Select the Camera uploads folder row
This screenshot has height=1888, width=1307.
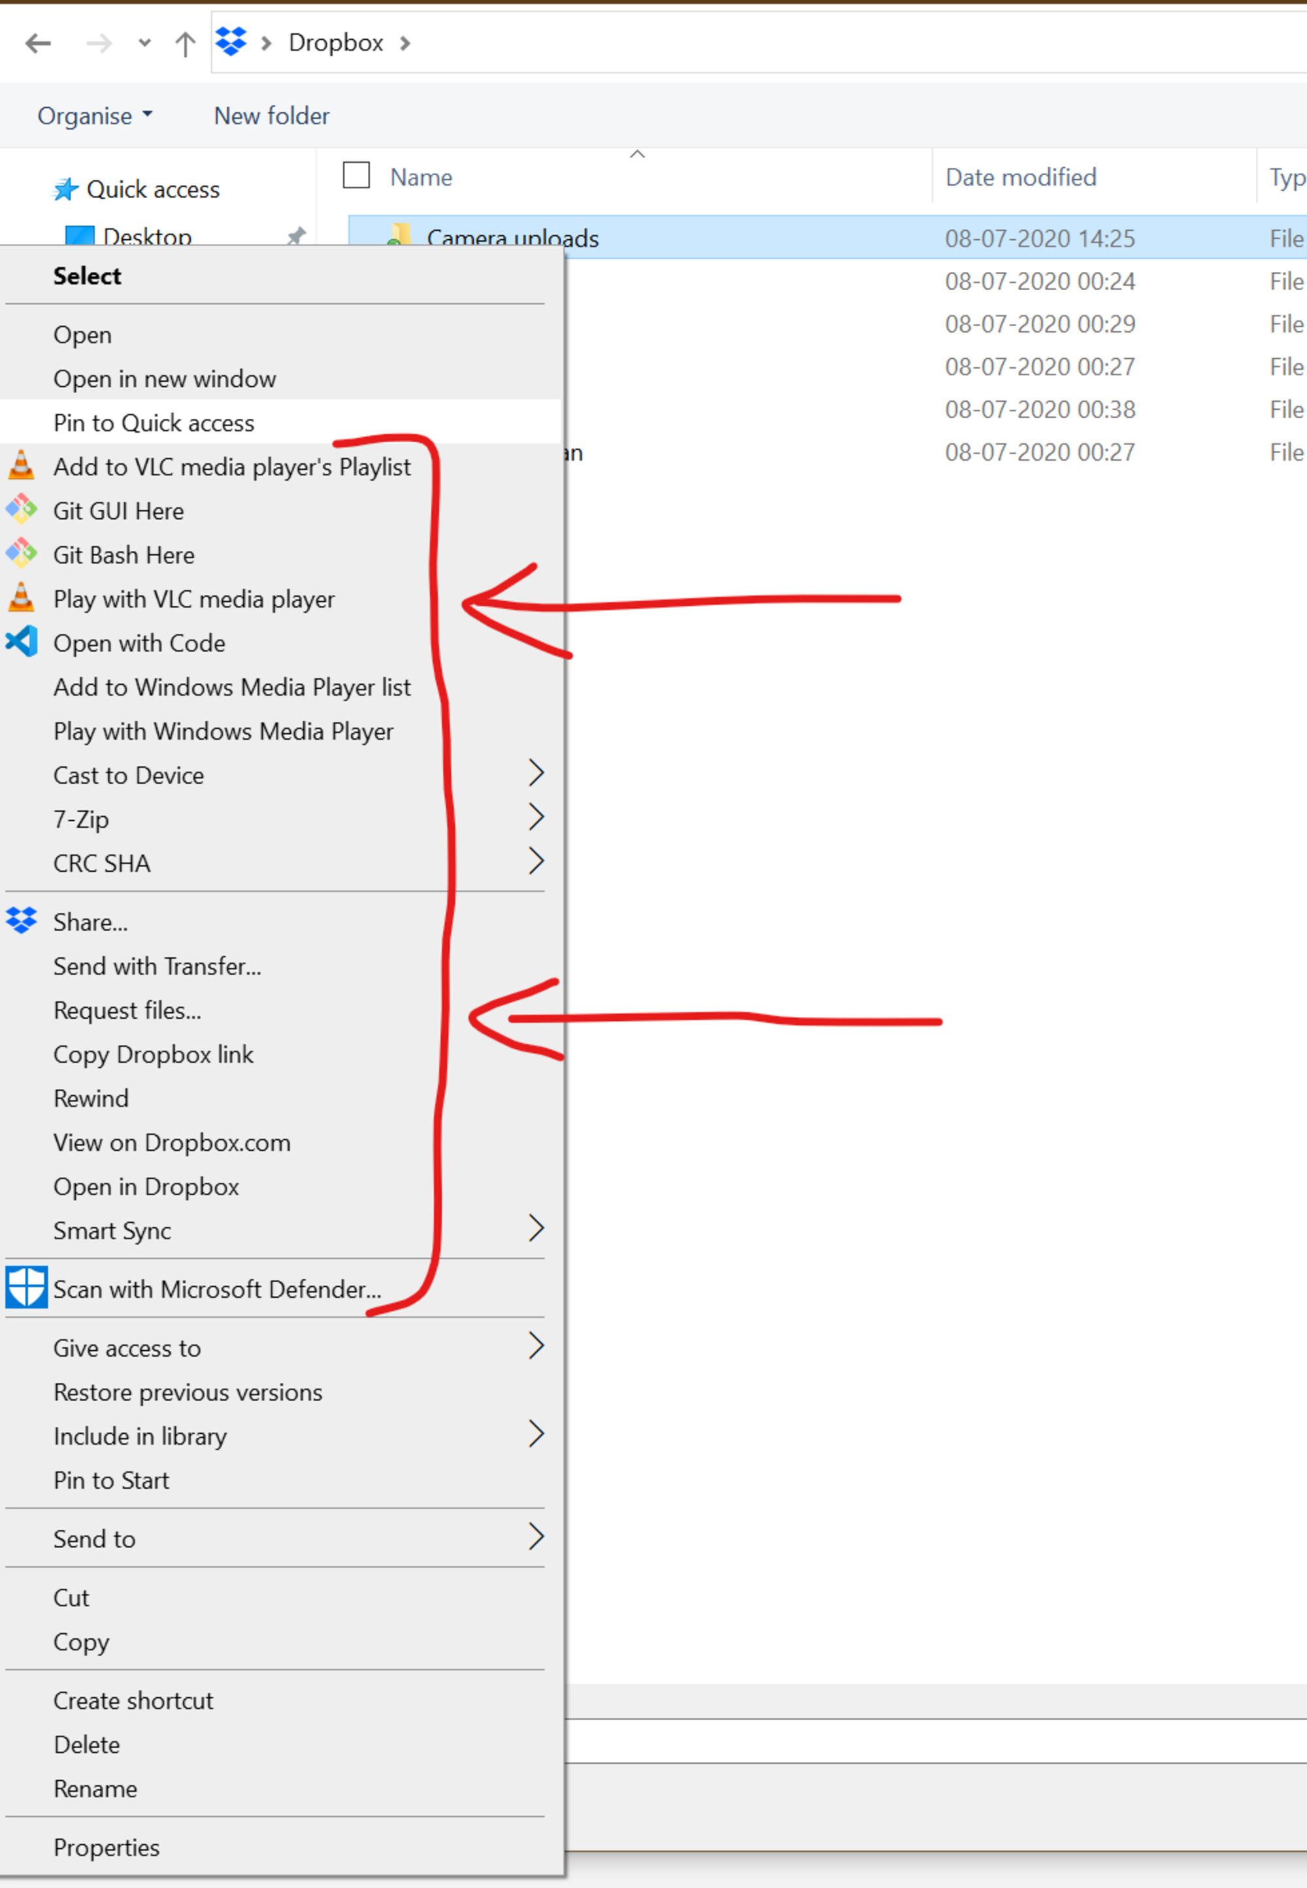(x=827, y=237)
